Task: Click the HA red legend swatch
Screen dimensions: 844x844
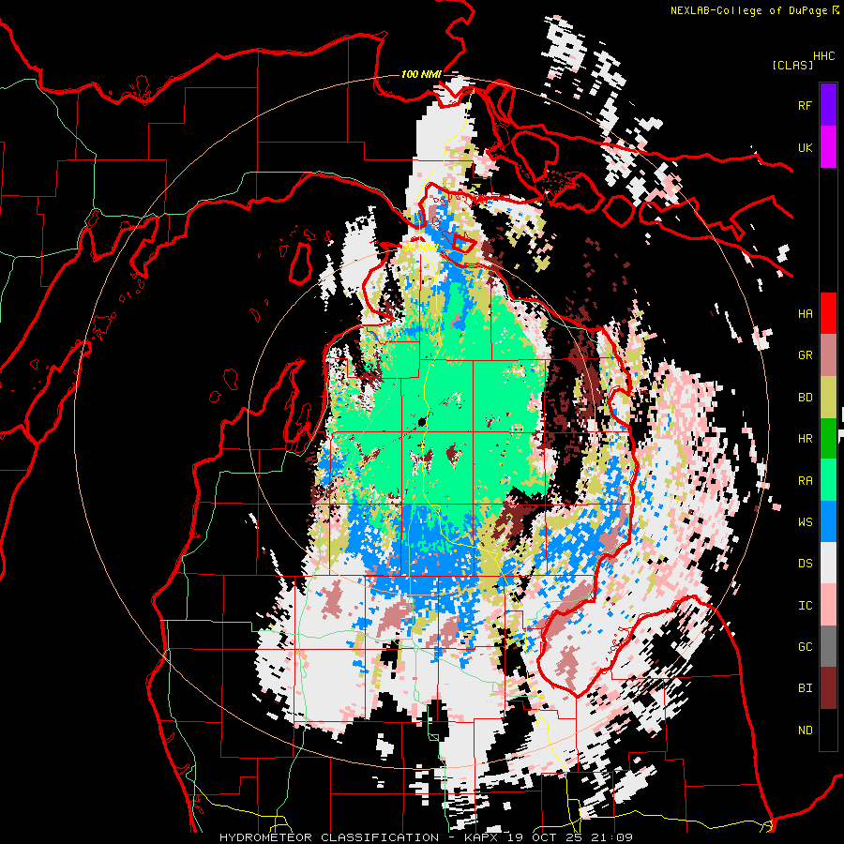Action: [x=828, y=313]
